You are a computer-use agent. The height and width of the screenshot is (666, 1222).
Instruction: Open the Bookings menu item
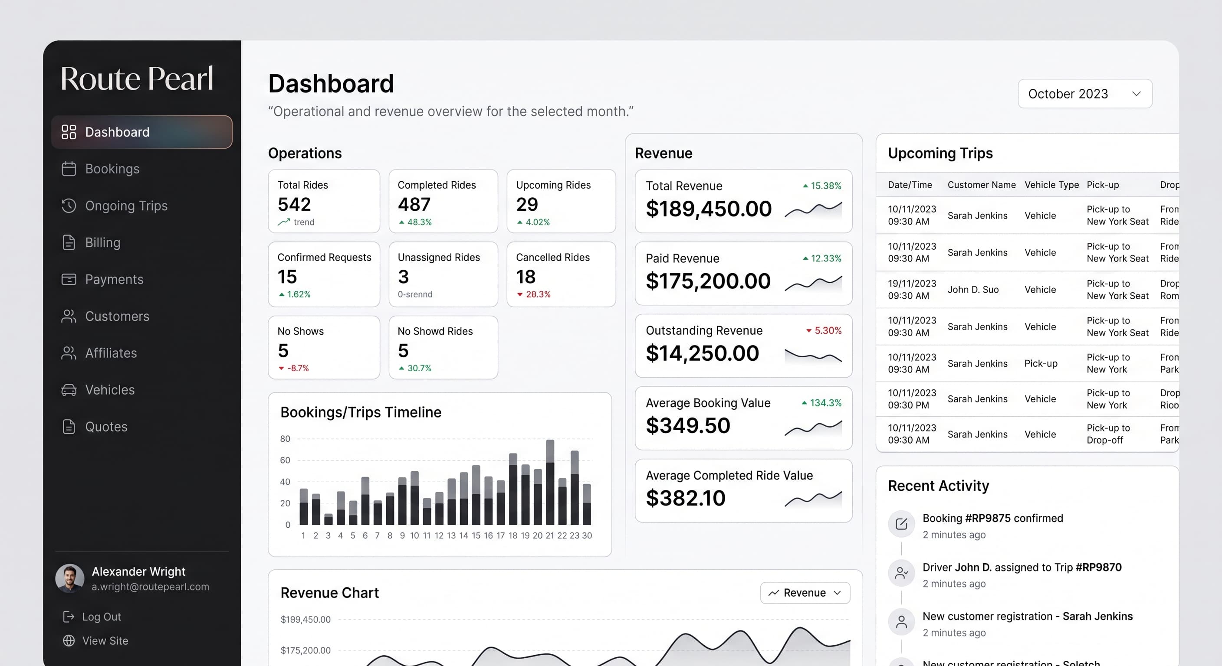(x=142, y=169)
